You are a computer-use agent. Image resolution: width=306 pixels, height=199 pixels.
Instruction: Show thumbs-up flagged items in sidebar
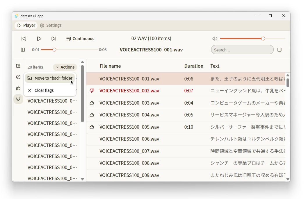(x=18, y=88)
